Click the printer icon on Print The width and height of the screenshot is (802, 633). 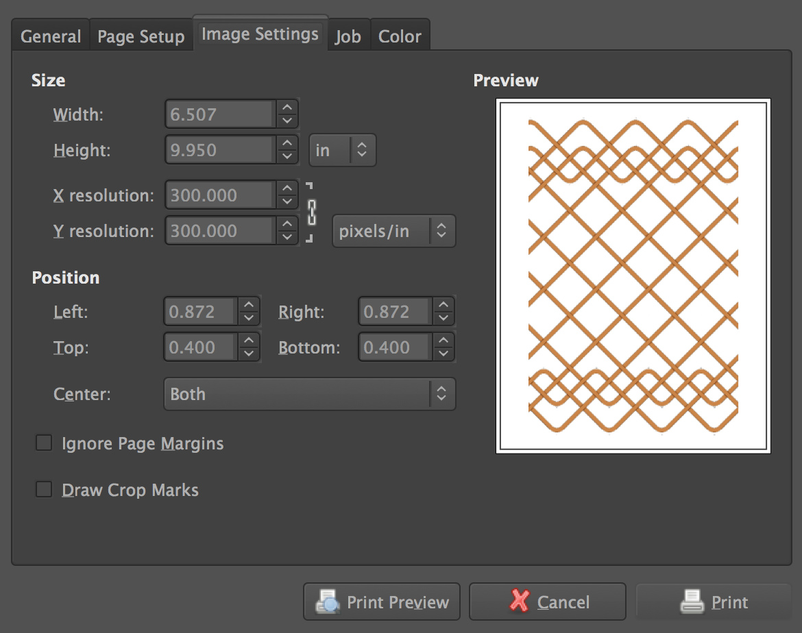[x=692, y=602]
